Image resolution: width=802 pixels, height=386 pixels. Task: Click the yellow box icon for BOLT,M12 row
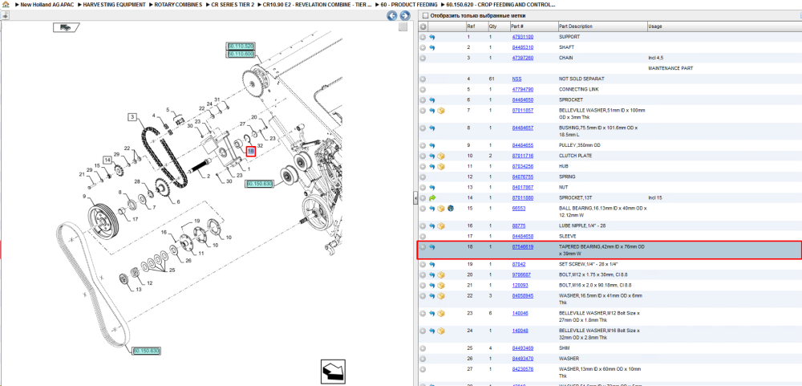point(441,275)
